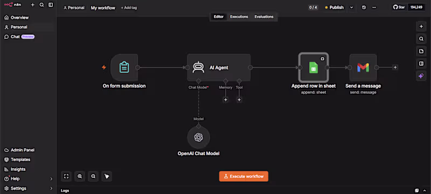Click the Publish button
Image resolution: width=431 pixels, height=194 pixels.
pyautogui.click(x=334, y=8)
